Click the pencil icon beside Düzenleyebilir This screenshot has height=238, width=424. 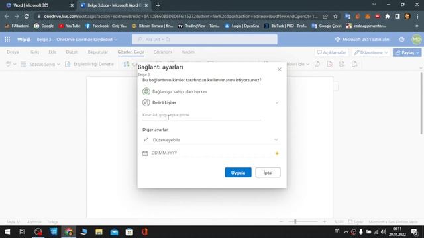pyautogui.click(x=146, y=139)
